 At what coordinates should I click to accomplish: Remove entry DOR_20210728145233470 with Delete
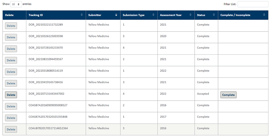coord(11,49)
